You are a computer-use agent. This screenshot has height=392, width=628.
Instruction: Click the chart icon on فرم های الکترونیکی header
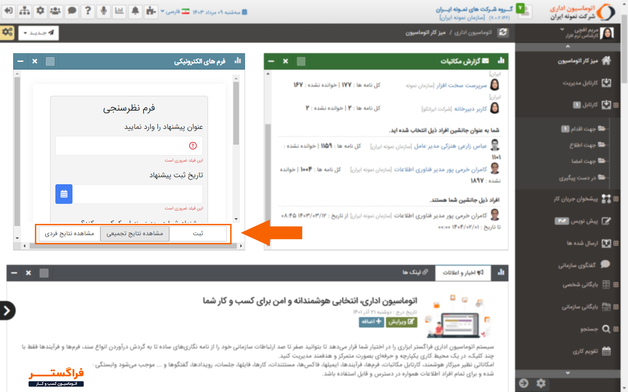click(x=238, y=61)
